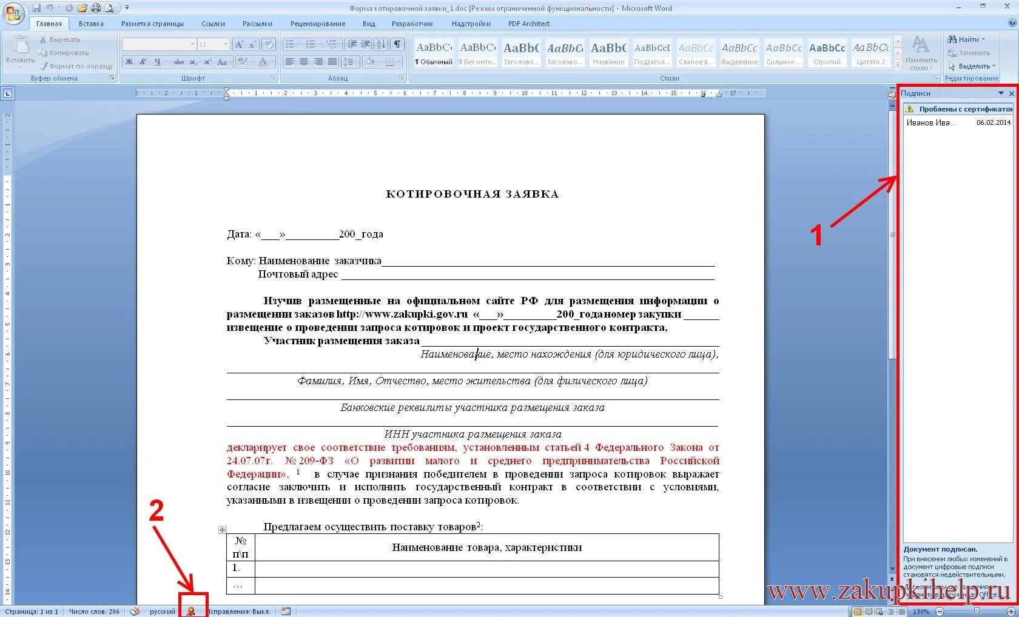Open Word help question mark icon

[1012, 23]
